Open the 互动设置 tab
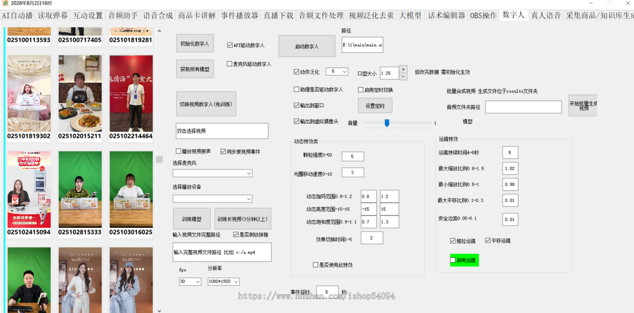This screenshot has width=634, height=313. point(88,15)
